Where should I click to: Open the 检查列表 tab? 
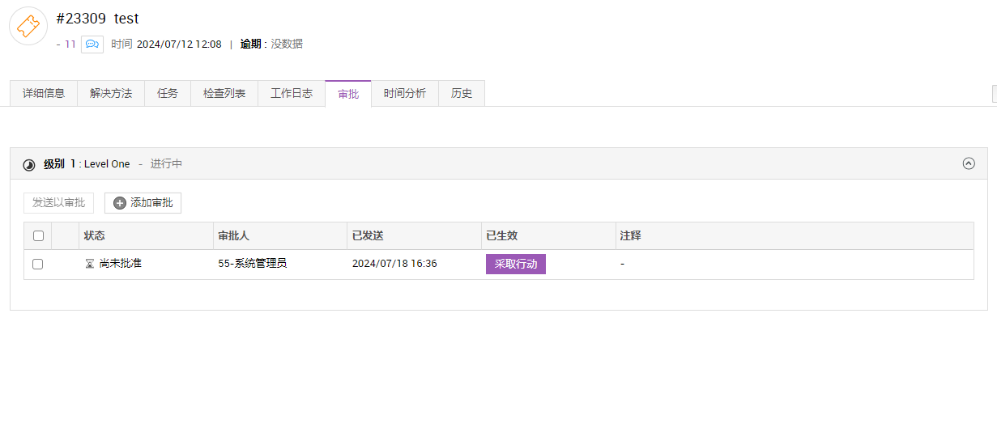pos(224,94)
